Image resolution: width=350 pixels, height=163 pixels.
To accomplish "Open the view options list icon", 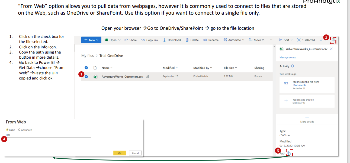I will click(321, 40).
